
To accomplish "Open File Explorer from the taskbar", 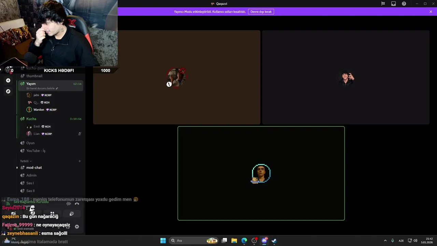I will pyautogui.click(x=234, y=241).
